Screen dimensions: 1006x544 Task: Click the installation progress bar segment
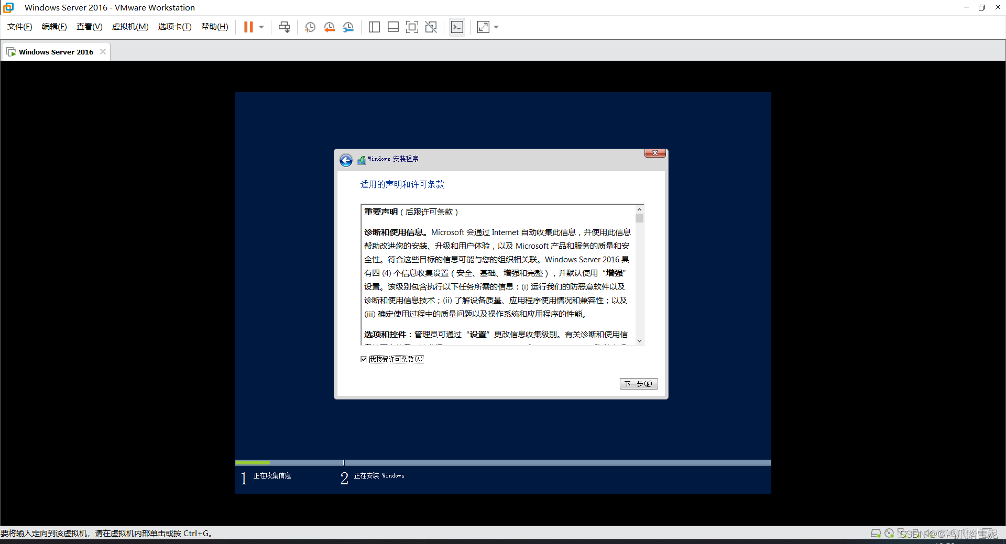289,462
